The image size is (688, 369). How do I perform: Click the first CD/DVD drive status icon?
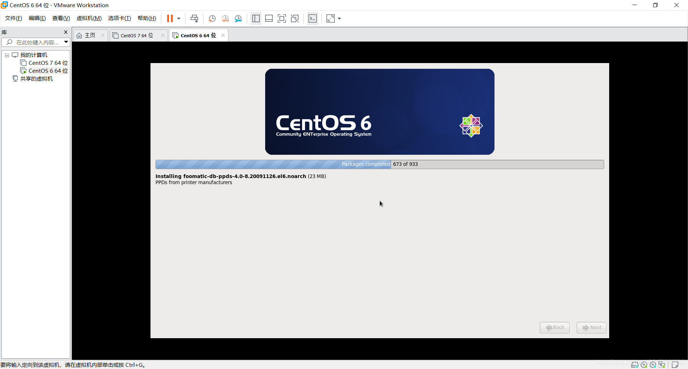644,365
